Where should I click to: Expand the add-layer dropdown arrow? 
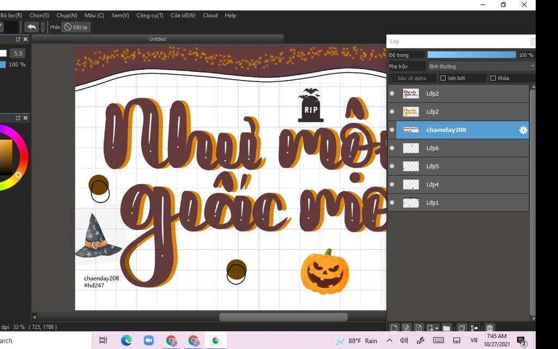tap(436, 328)
